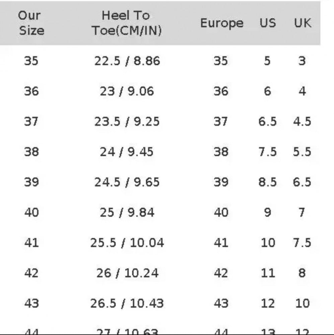The image size is (334, 335).
Task: Click size 43 in Our Size column
Action: click(x=31, y=303)
